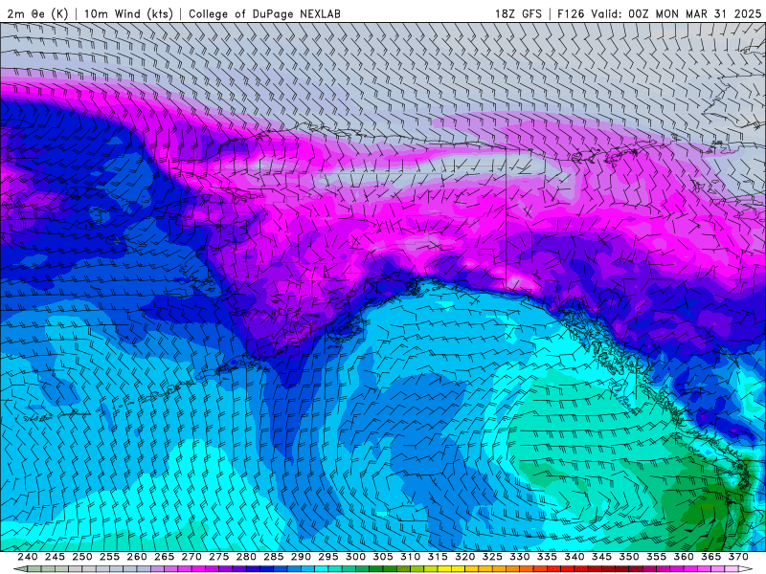Click the 290 value on color scale

tap(301, 557)
